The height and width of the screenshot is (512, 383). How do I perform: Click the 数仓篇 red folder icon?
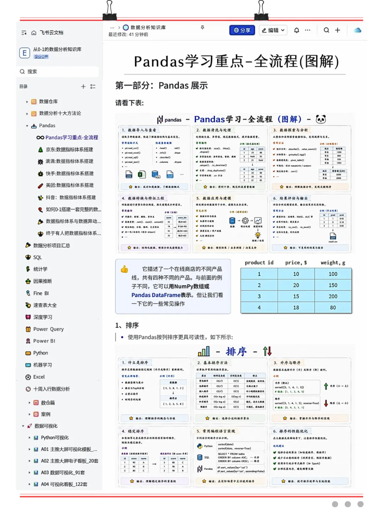(36, 403)
